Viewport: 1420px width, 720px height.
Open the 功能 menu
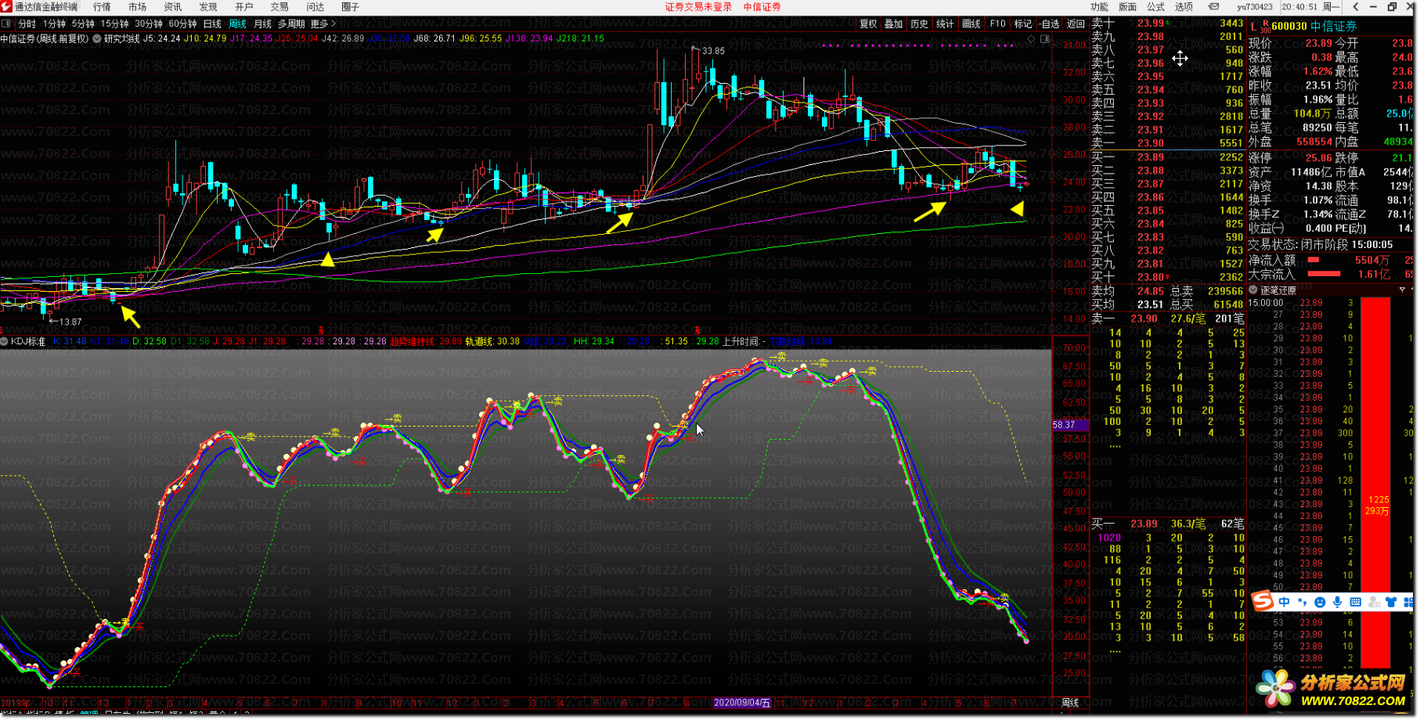pyautogui.click(x=1099, y=6)
